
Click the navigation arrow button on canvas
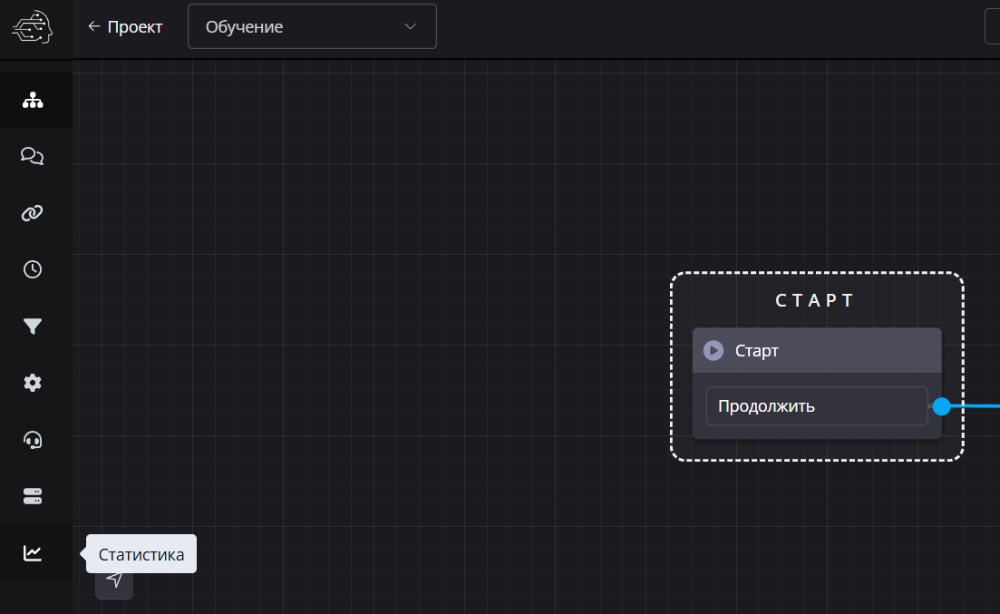coord(114,580)
